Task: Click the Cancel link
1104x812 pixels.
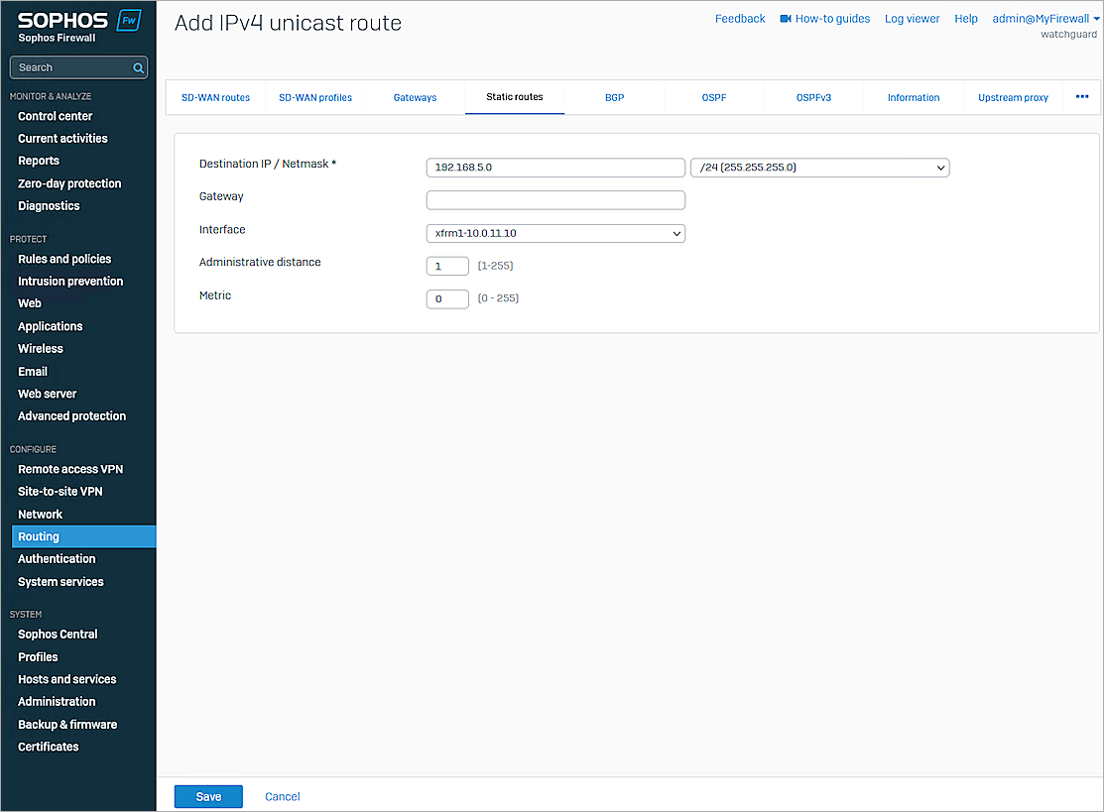Action: coord(282,796)
